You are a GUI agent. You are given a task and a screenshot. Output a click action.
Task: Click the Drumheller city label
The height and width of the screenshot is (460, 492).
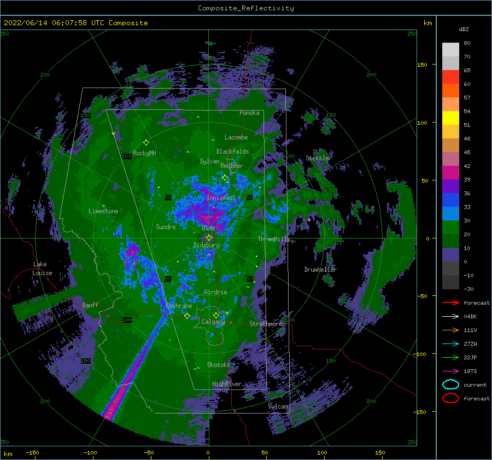(x=320, y=270)
